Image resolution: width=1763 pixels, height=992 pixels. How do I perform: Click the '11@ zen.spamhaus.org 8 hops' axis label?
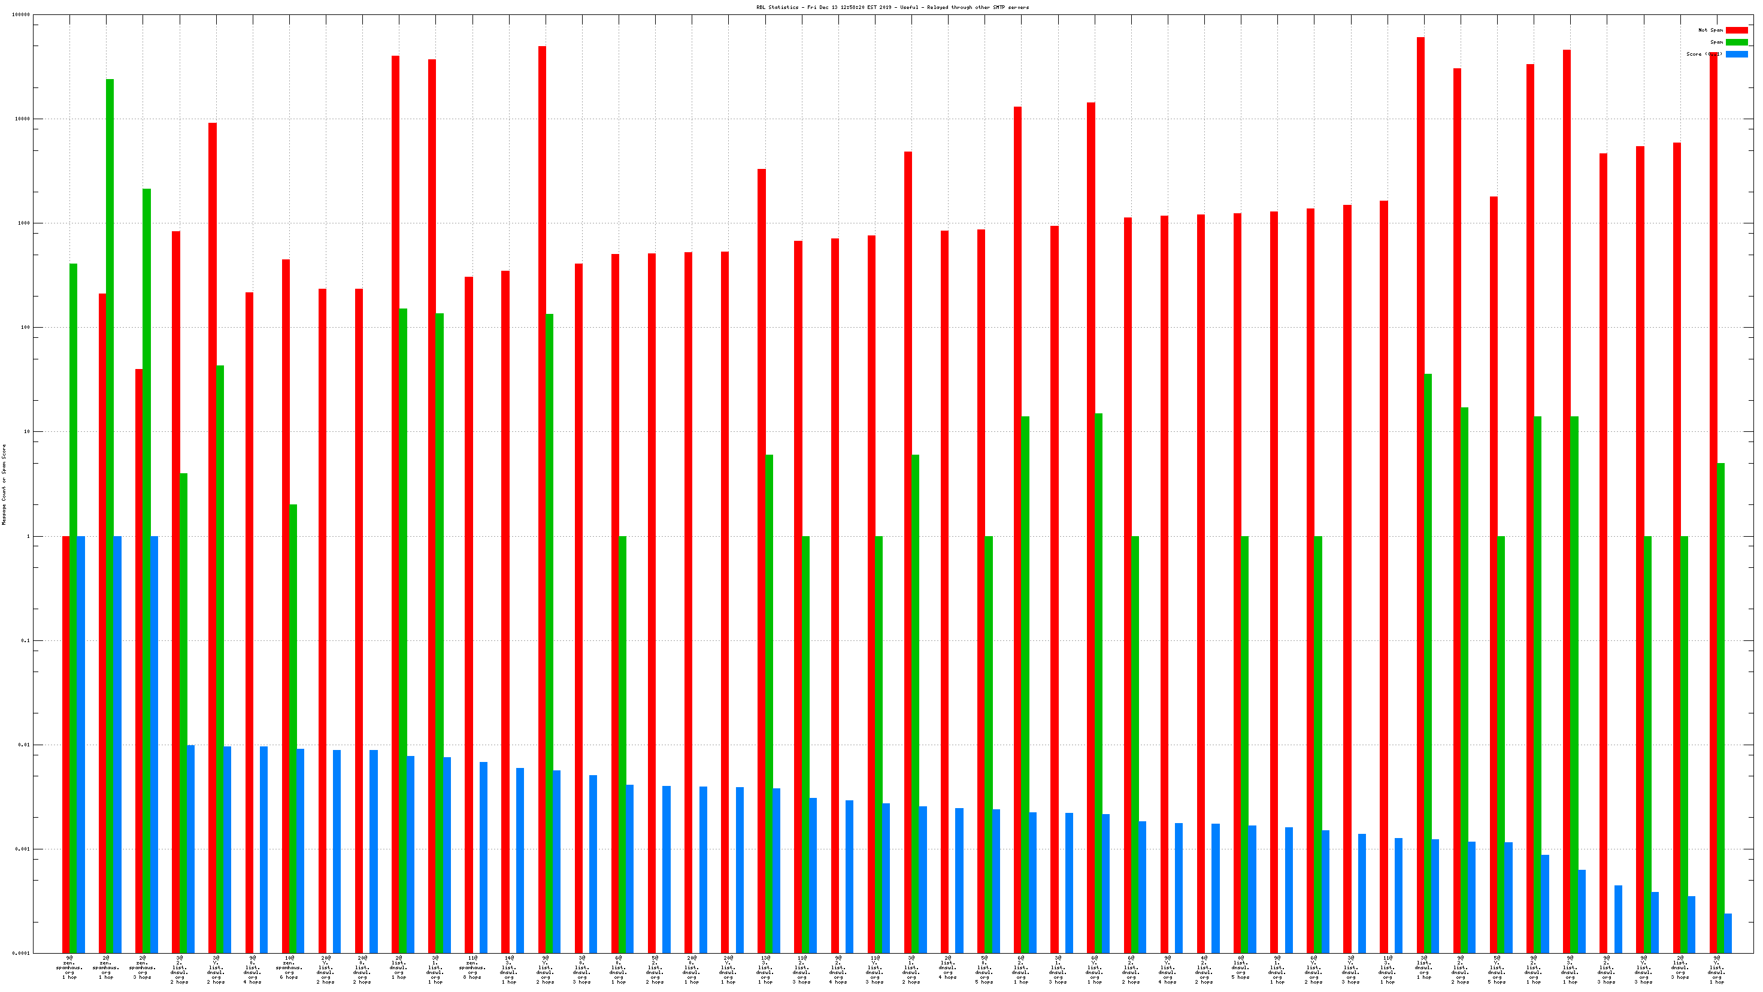(x=471, y=967)
